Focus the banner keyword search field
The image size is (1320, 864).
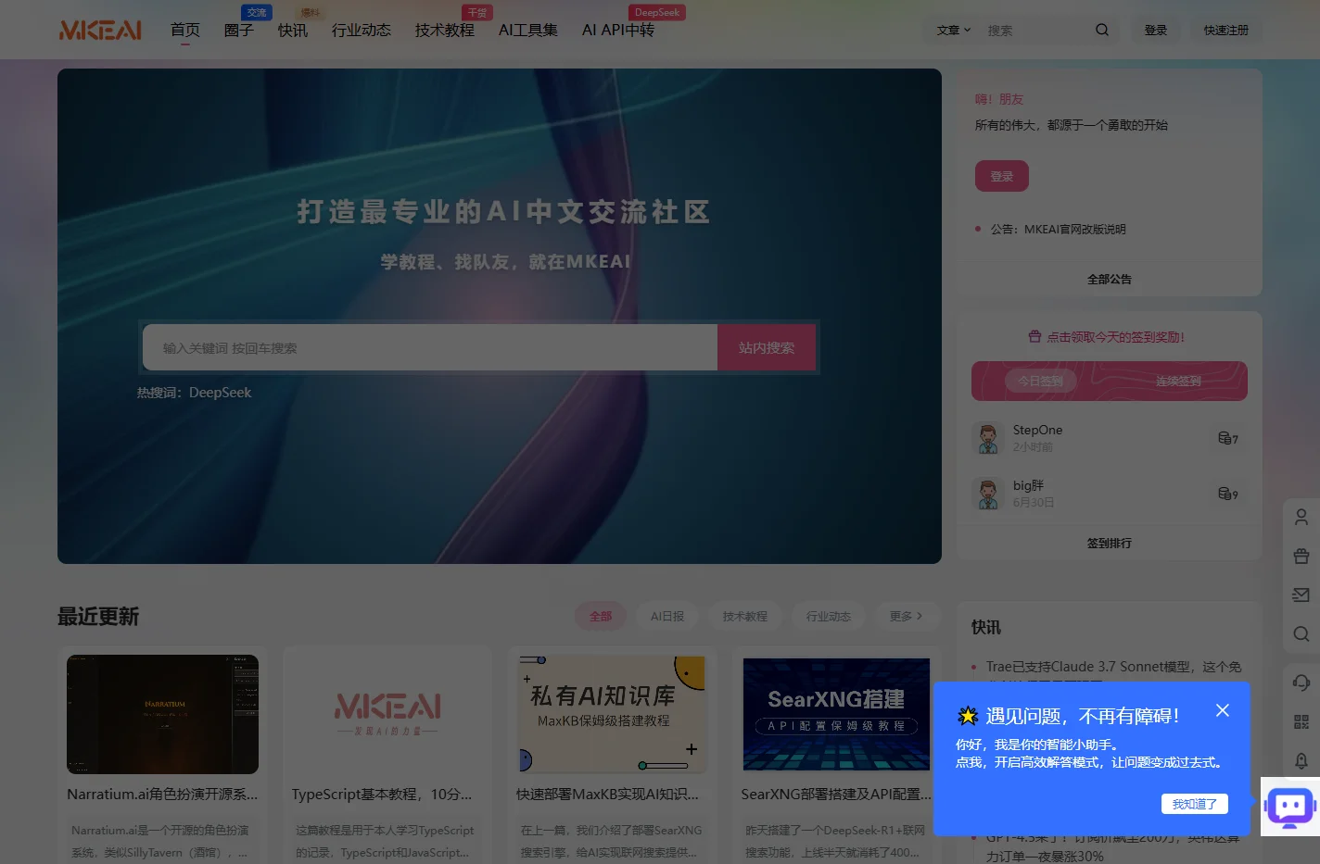point(430,347)
